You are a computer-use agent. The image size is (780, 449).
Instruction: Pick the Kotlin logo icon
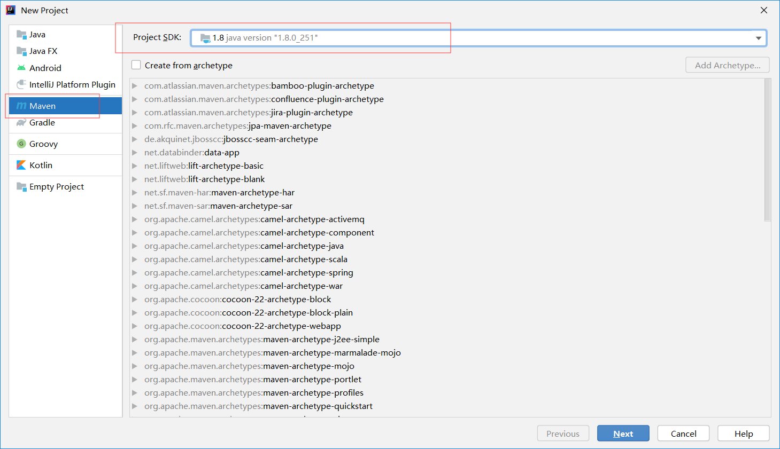click(21, 165)
